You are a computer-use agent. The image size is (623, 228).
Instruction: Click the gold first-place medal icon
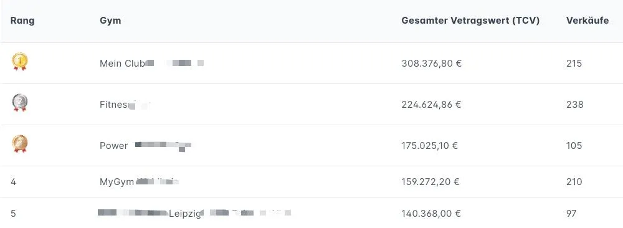pyautogui.click(x=20, y=62)
